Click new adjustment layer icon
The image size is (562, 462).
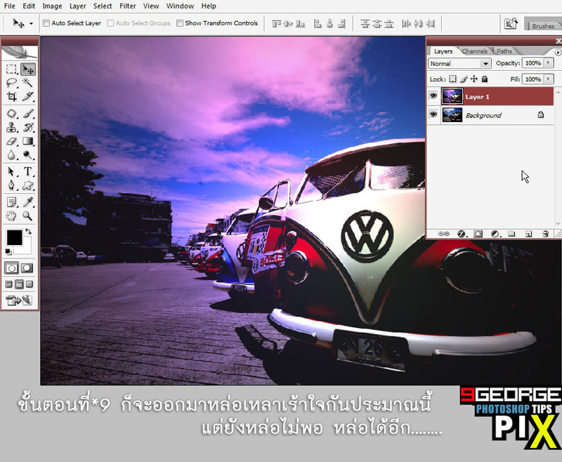click(495, 234)
